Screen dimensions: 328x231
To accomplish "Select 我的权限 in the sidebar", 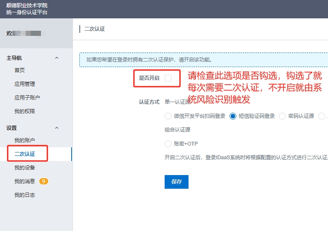I will click(x=25, y=111).
